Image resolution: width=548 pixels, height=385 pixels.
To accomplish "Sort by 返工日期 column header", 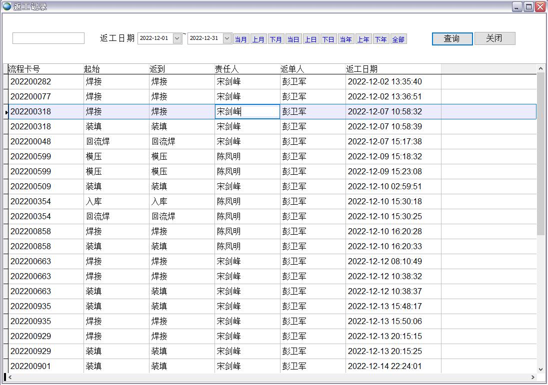I will [x=393, y=69].
